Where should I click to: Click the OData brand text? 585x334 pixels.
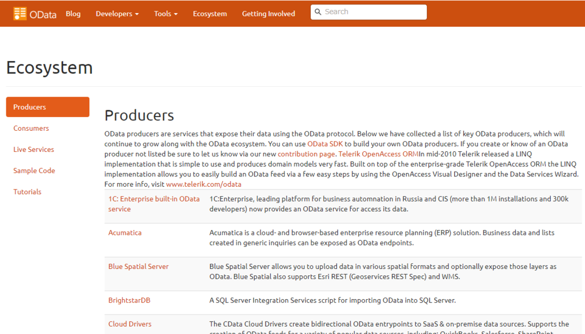(43, 14)
